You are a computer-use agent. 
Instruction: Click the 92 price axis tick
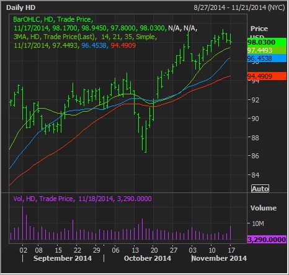255,100
